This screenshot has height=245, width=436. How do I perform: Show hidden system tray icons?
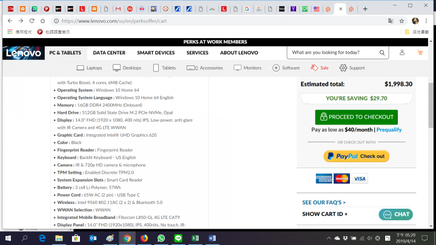[329, 238]
